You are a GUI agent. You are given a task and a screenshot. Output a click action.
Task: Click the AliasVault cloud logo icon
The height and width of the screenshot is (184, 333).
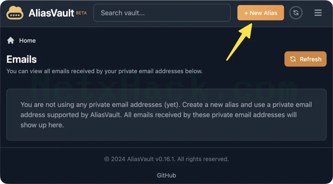click(15, 13)
